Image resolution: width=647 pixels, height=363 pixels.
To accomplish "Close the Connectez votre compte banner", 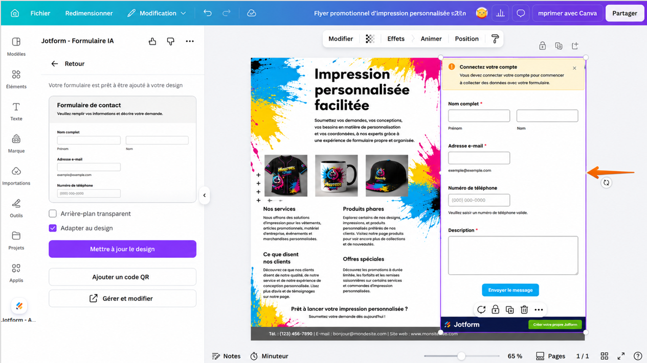I will pos(574,68).
